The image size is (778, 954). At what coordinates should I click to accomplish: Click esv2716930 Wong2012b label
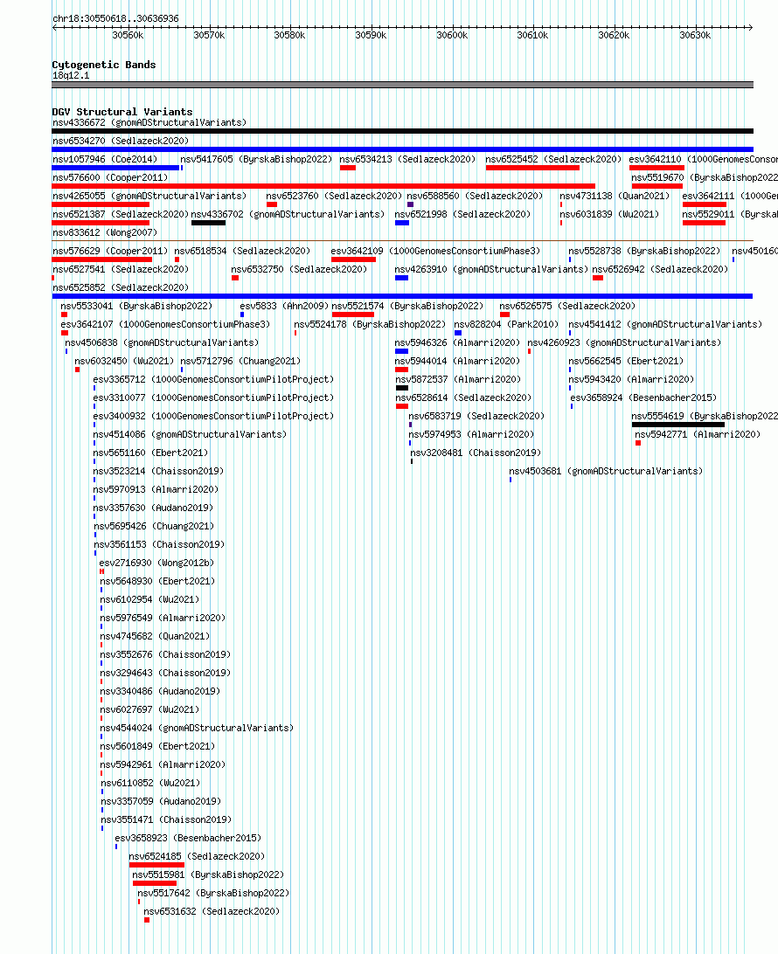click(x=156, y=563)
